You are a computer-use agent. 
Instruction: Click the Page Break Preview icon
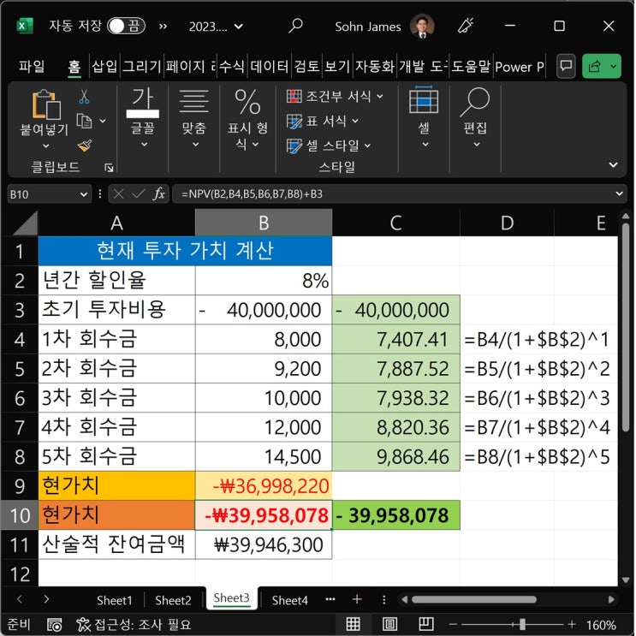425,624
